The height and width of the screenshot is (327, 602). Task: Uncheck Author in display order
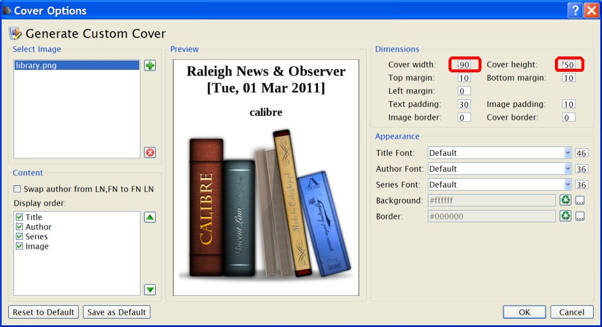click(x=19, y=226)
